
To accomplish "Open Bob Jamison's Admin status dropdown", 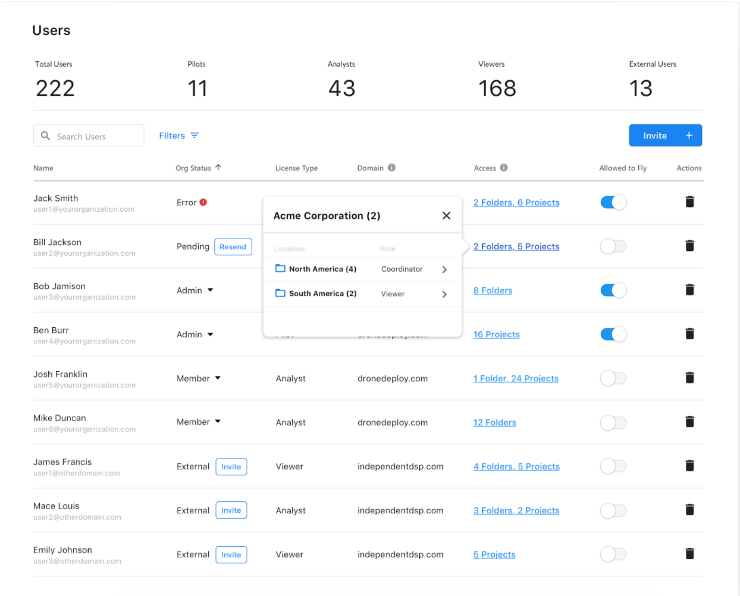I will (211, 290).
